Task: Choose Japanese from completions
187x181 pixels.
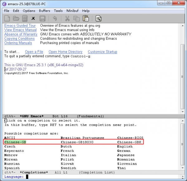Action: [126, 155]
